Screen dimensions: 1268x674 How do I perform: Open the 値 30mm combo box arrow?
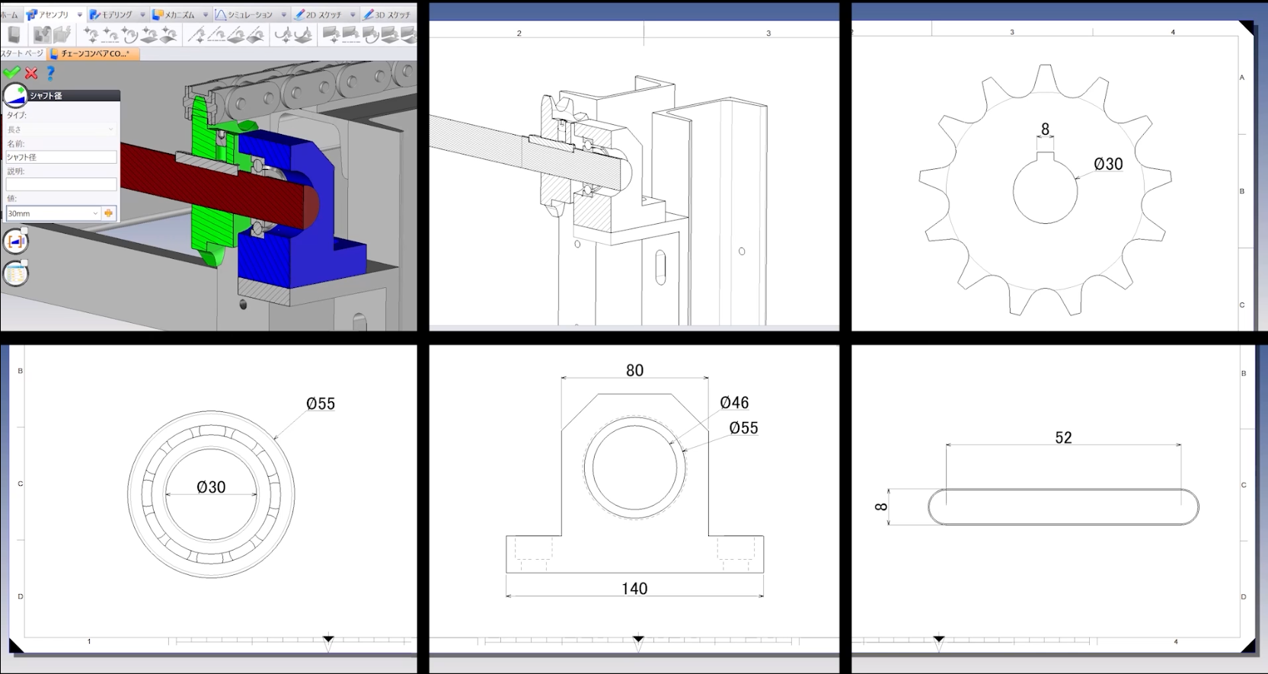tap(95, 213)
